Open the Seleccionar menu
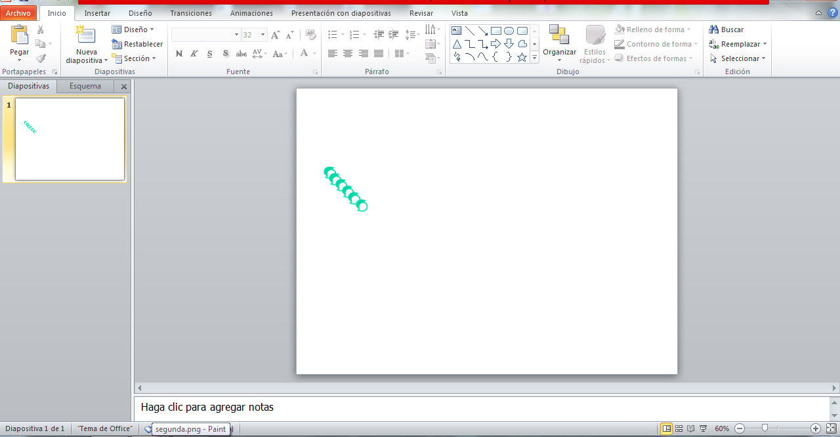 click(x=737, y=58)
